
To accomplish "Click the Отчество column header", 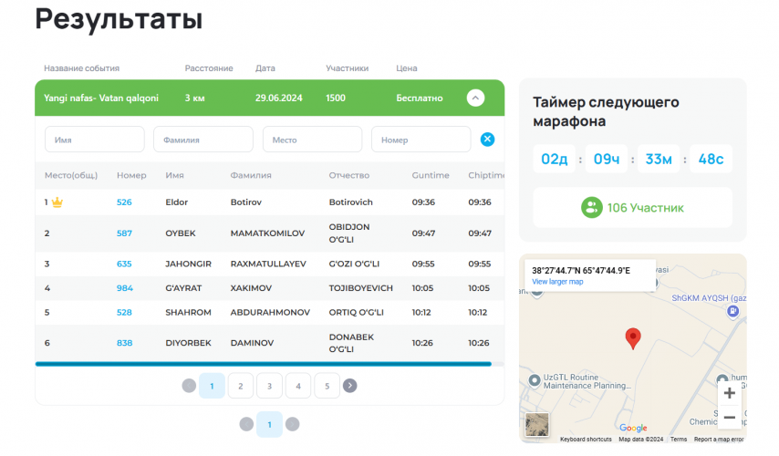I will pyautogui.click(x=349, y=175).
